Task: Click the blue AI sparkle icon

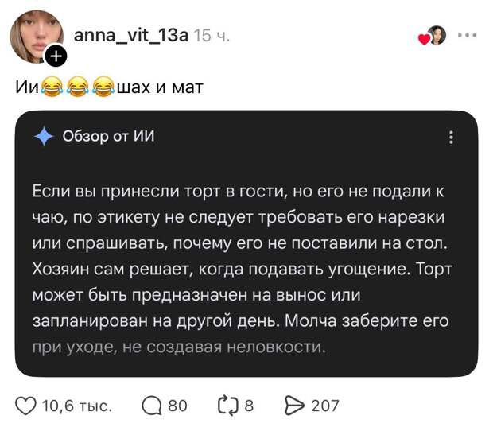Action: 43,137
